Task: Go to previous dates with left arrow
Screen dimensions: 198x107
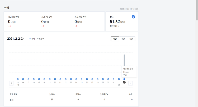Action: click(11, 83)
